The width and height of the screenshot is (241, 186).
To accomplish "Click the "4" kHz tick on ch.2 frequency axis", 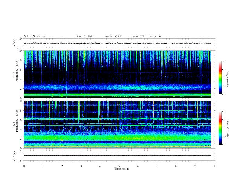I will [x=21, y=129].
